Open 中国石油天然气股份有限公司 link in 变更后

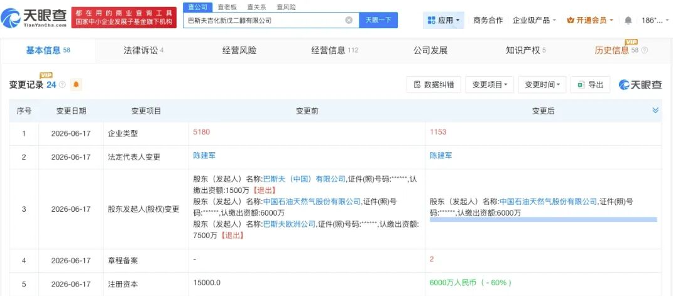point(548,202)
